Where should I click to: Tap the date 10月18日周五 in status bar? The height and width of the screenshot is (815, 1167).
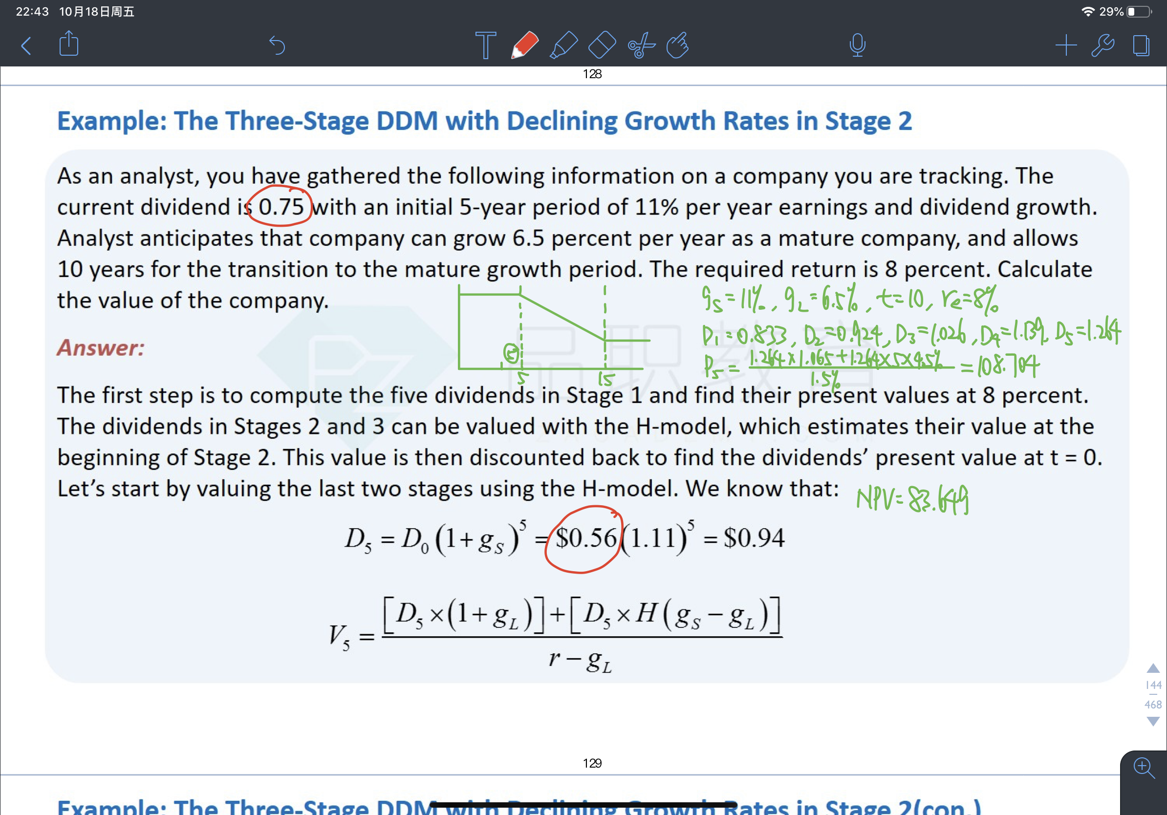click(x=97, y=12)
